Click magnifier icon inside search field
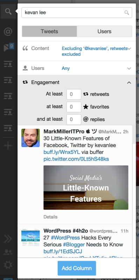139x280 pixels. click(127, 13)
